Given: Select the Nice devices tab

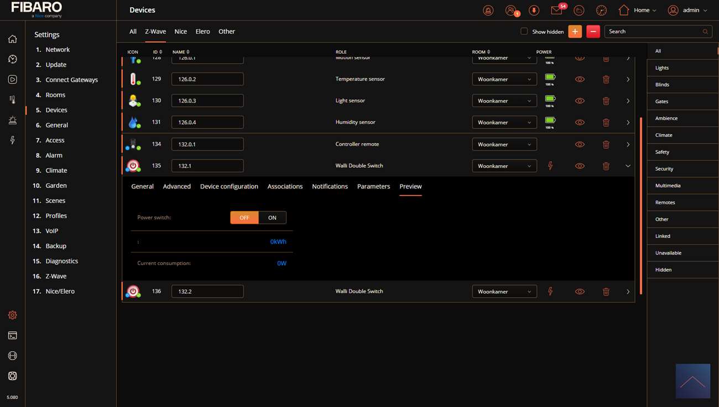Looking at the screenshot, I should click(x=180, y=31).
